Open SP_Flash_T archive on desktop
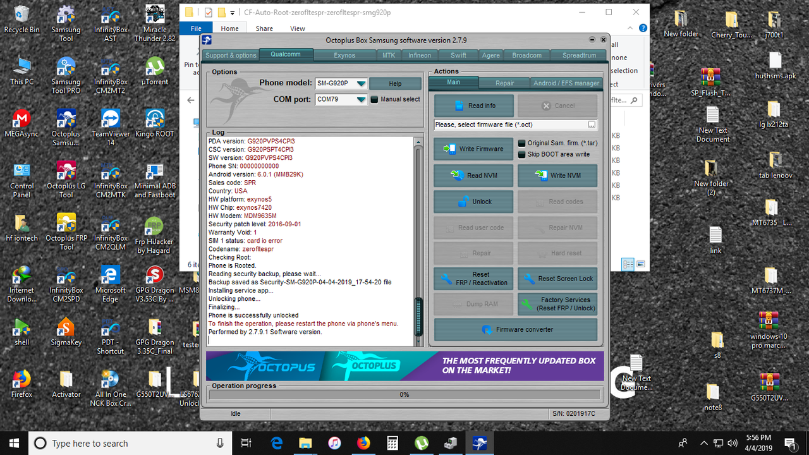This screenshot has height=455, width=809. pos(710,82)
